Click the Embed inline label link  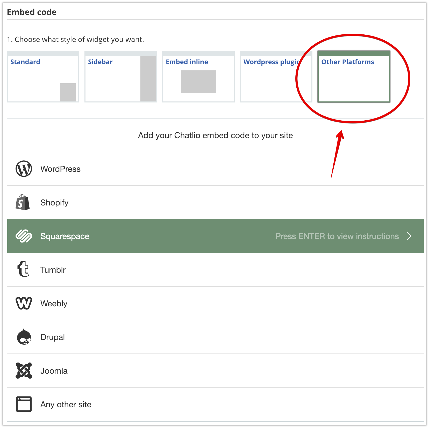pyautogui.click(x=187, y=62)
